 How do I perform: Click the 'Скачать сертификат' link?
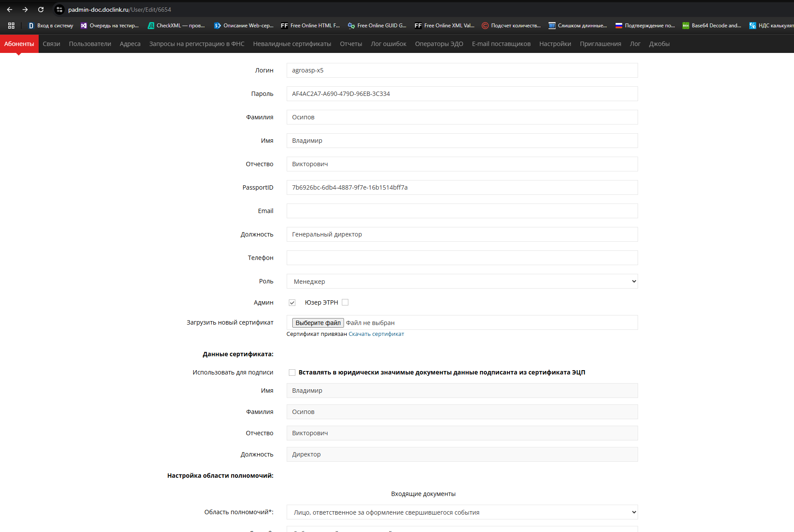[376, 334]
